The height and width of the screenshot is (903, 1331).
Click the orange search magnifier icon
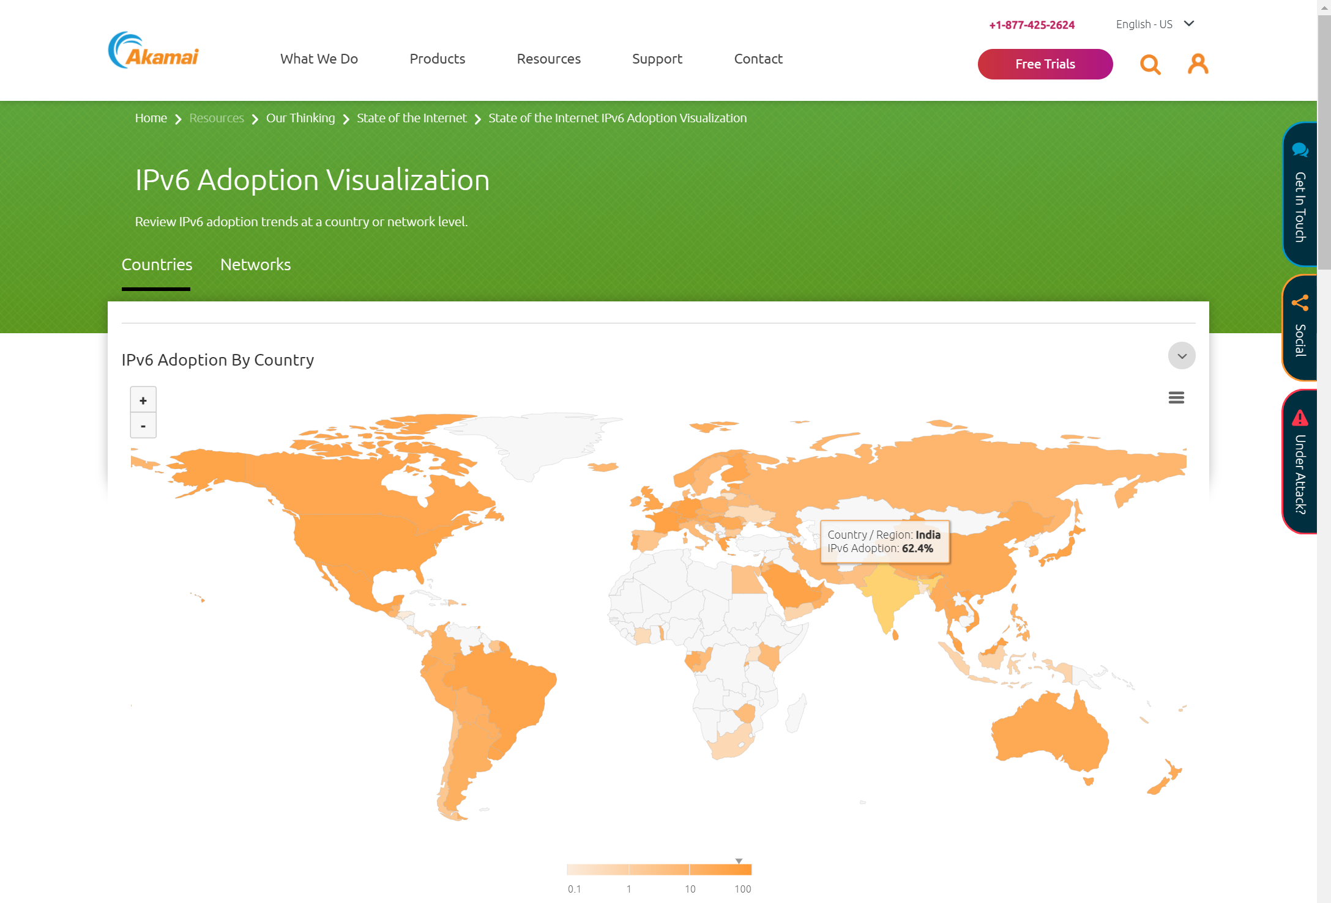pos(1150,64)
